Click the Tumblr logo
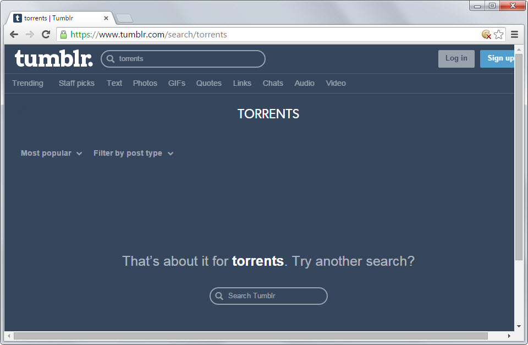The height and width of the screenshot is (345, 528). coord(53,59)
